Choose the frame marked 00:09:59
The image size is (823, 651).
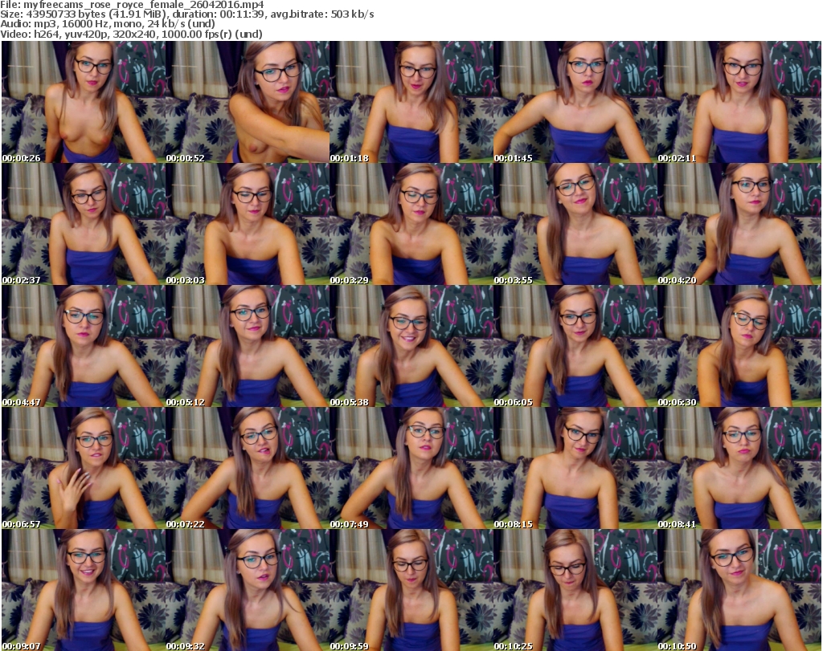[411, 590]
